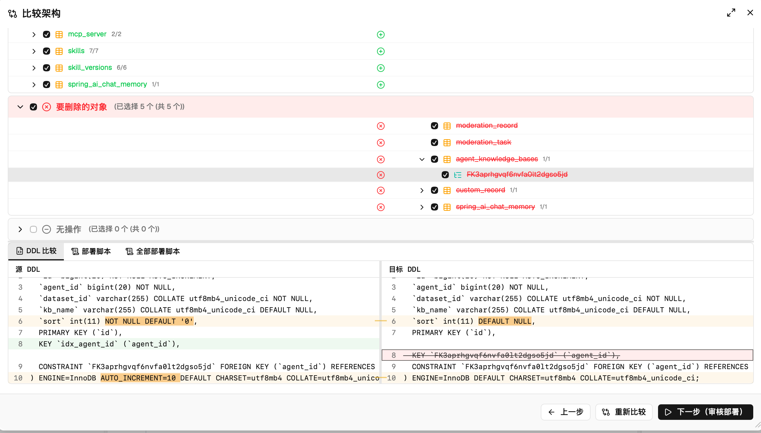This screenshot has width=761, height=433.
Task: Uncheck the moderation_record checkbox
Action: pyautogui.click(x=435, y=126)
